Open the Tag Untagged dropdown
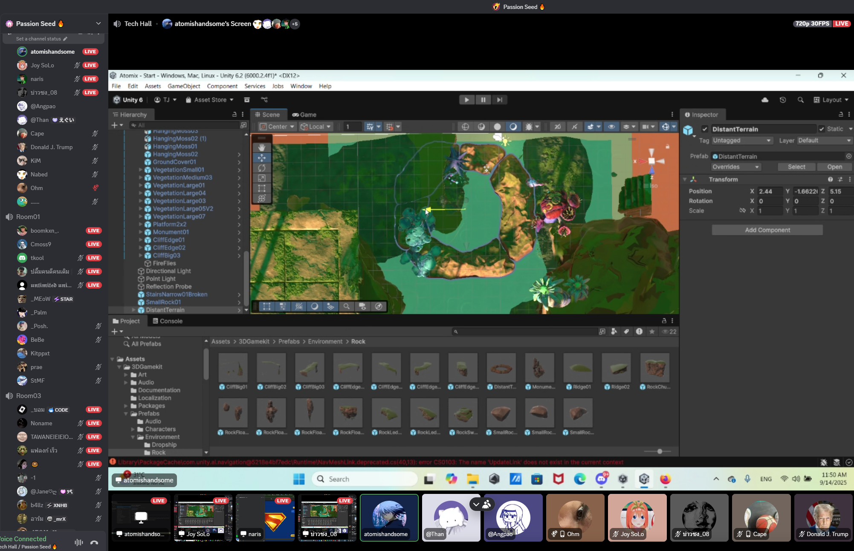 pyautogui.click(x=742, y=141)
